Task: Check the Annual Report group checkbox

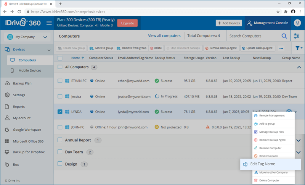Action: pos(60,140)
